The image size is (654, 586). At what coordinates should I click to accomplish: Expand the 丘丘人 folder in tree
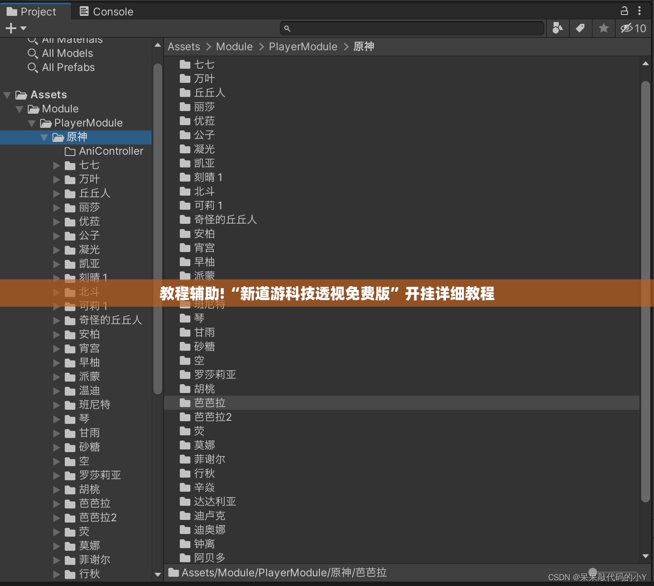click(x=56, y=194)
